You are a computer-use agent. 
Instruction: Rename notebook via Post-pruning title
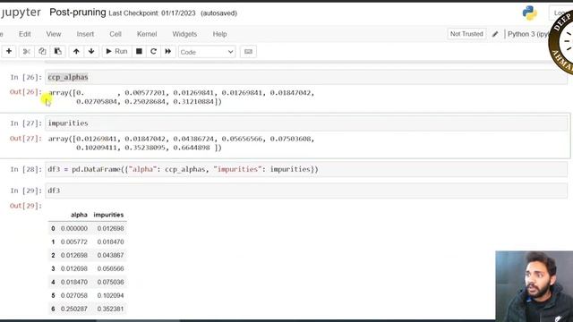point(78,13)
